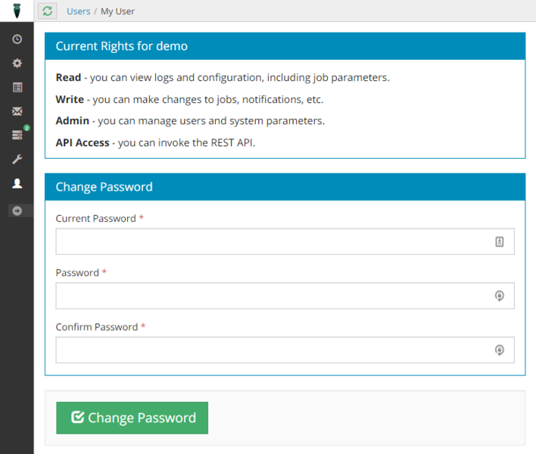The image size is (536, 454).
Task: Expand sidebar with the arrow icon
Action: pos(17,211)
